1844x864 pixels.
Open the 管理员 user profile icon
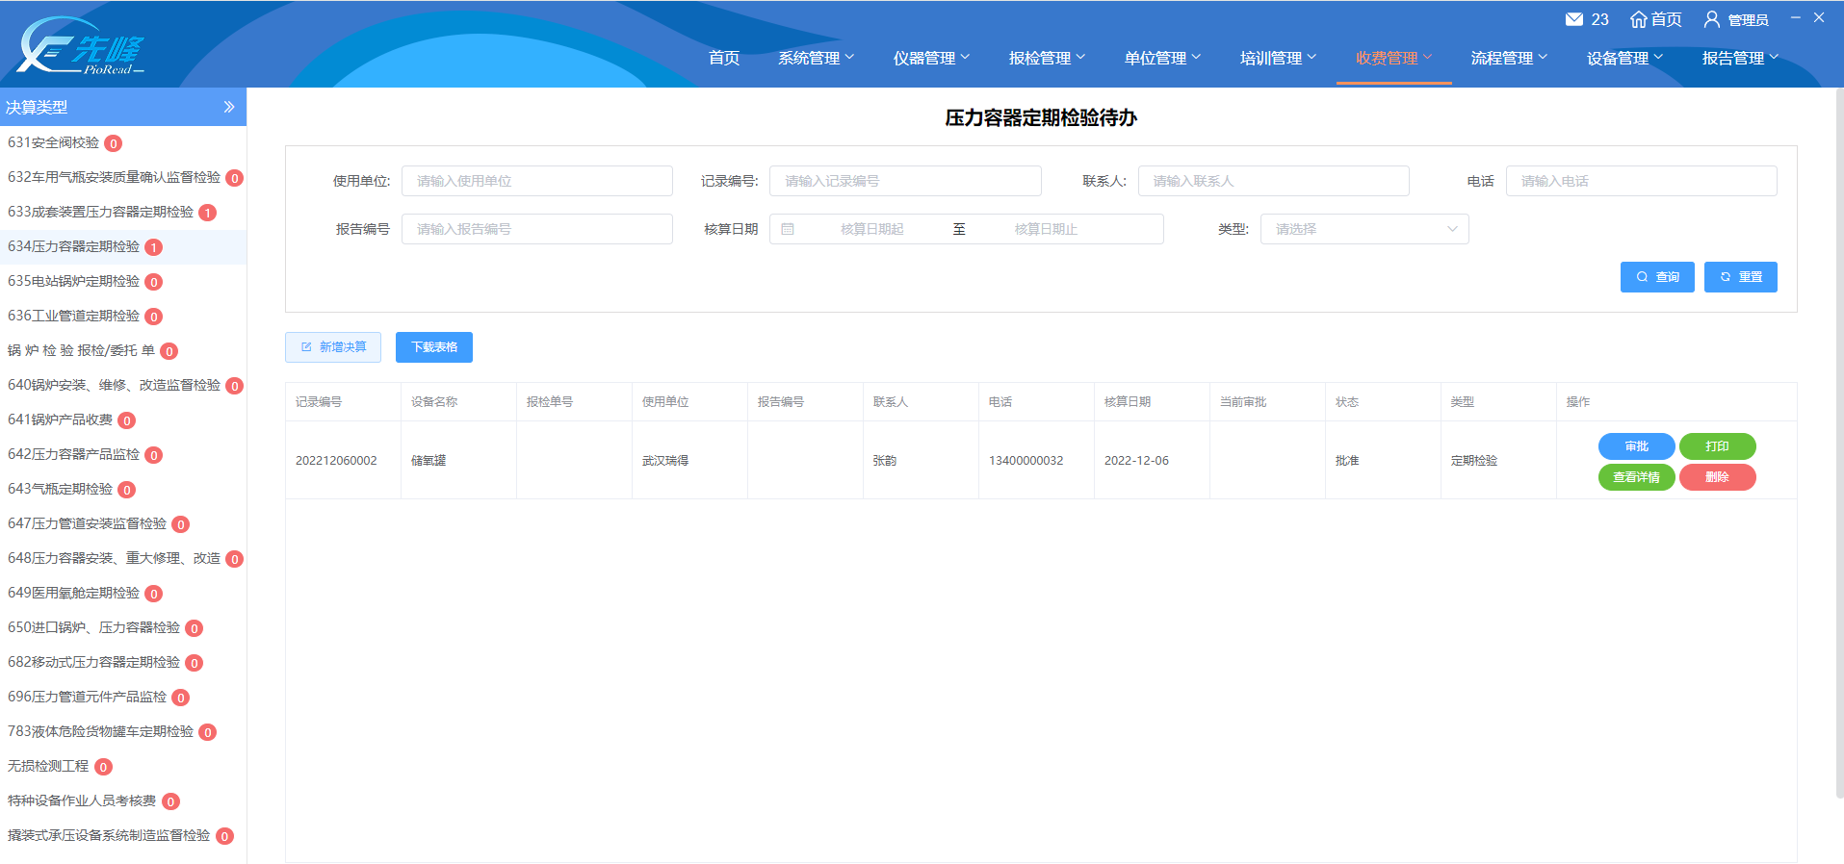pyautogui.click(x=1712, y=19)
